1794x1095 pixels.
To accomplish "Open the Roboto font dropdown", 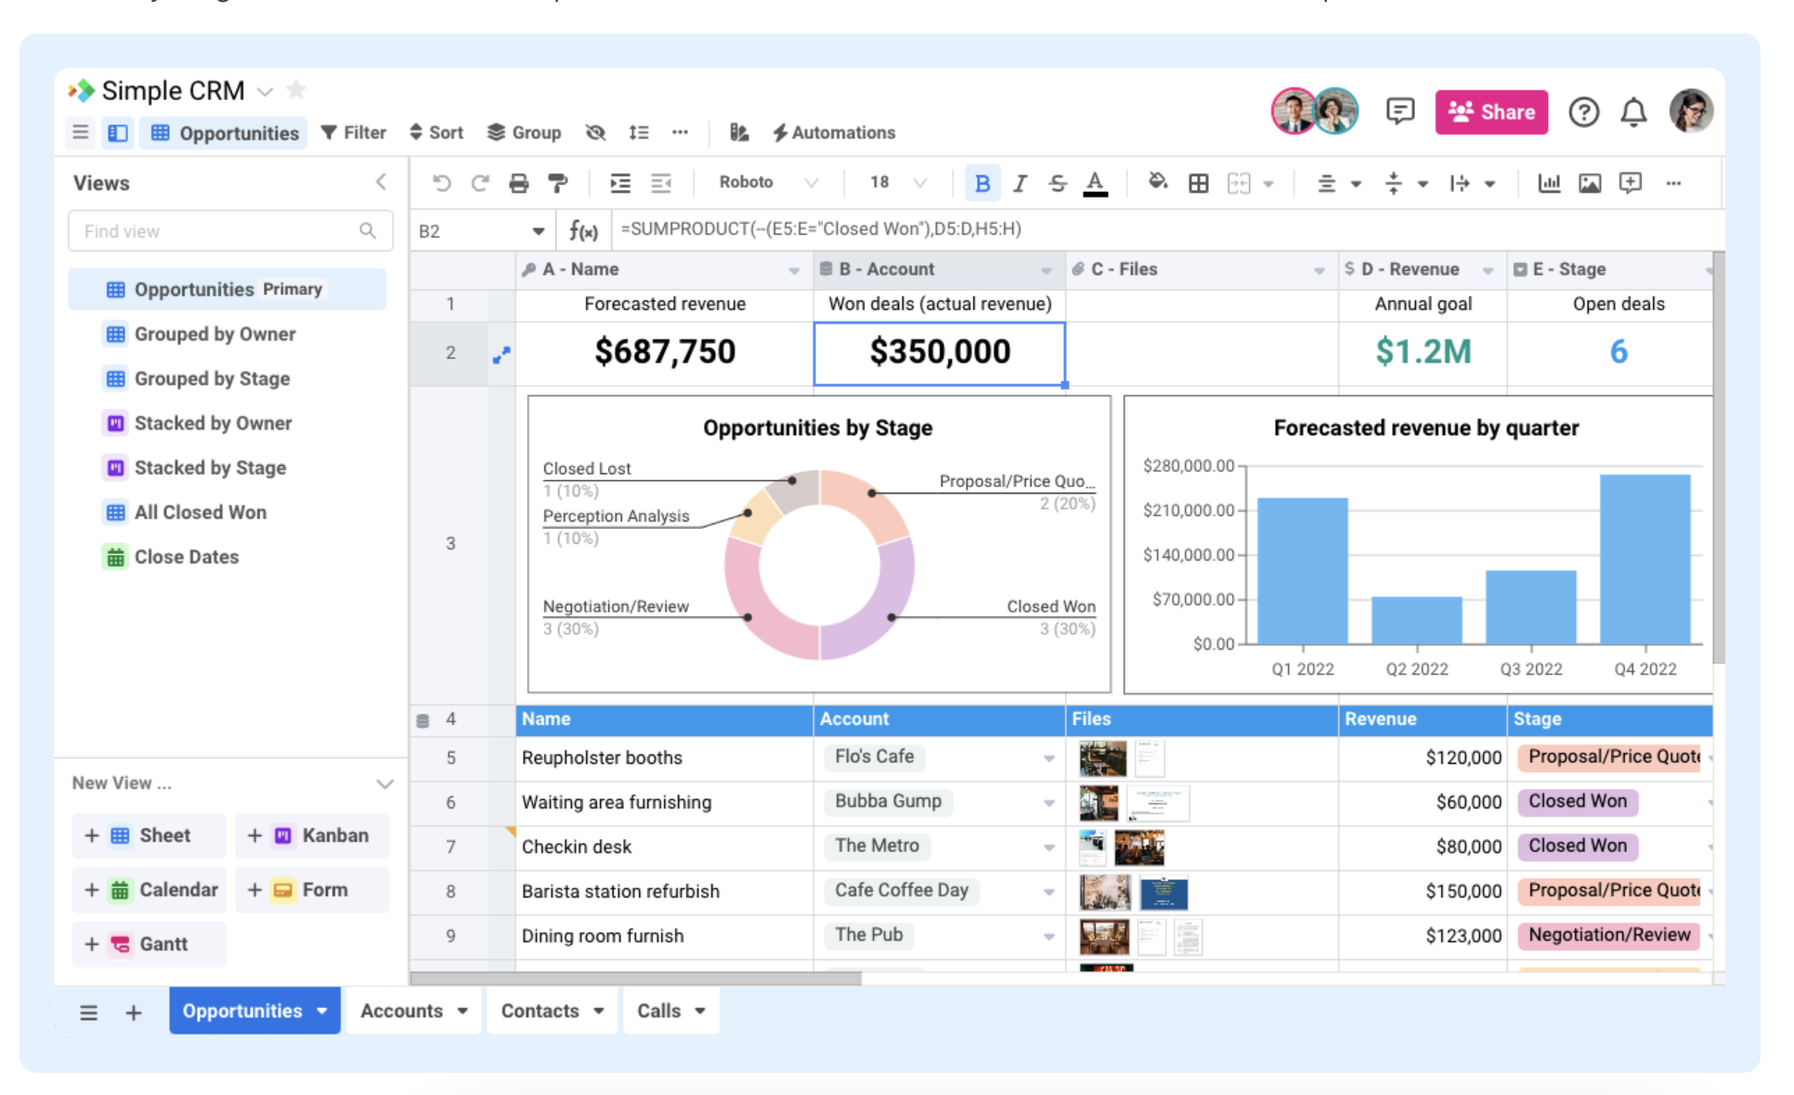I will (766, 182).
